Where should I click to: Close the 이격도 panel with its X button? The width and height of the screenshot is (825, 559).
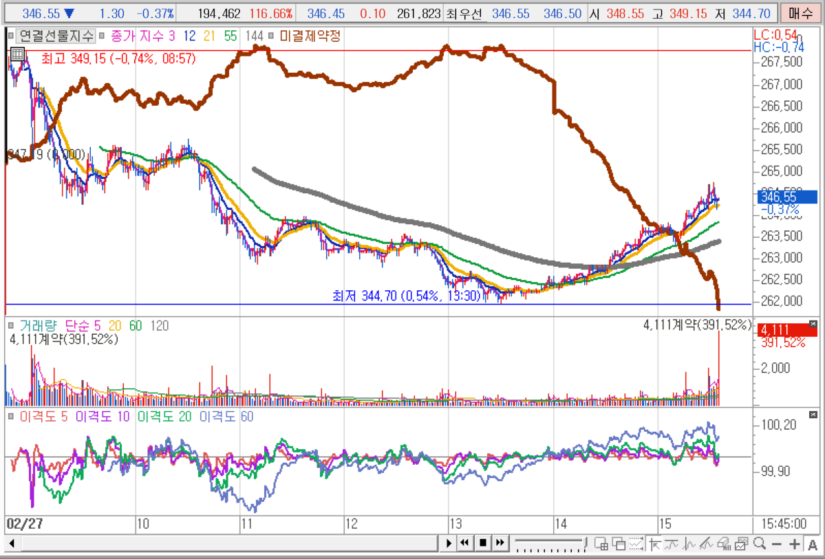(x=813, y=415)
